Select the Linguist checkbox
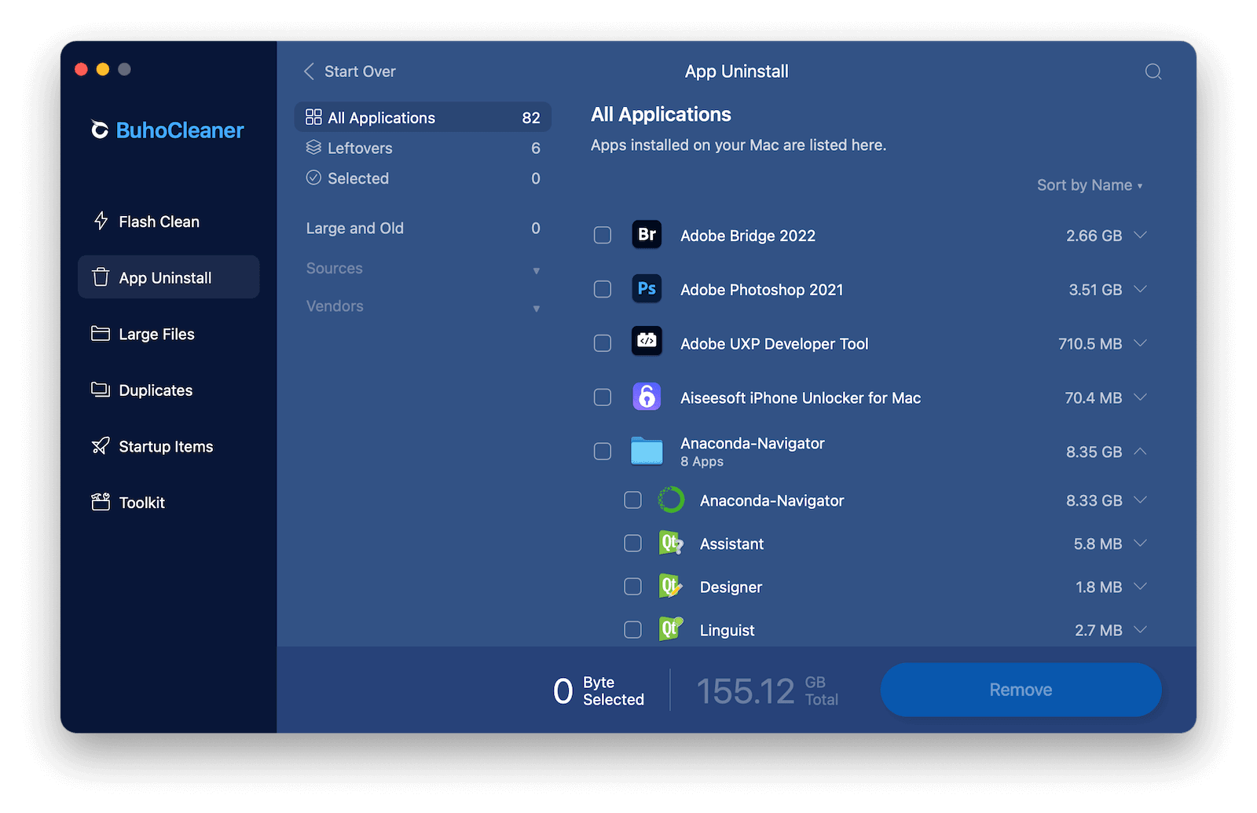 click(x=632, y=630)
